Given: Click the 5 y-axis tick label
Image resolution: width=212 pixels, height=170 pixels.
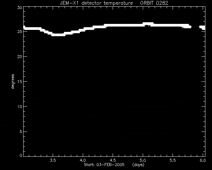Looking at the screenshot, I should click(x=21, y=131).
